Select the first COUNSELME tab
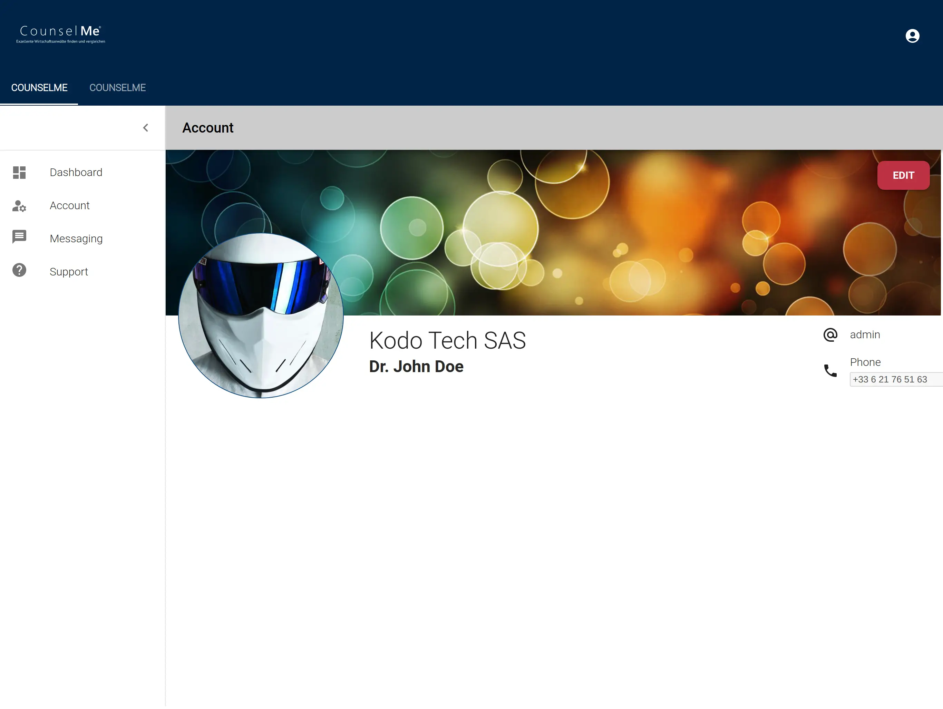 (39, 88)
